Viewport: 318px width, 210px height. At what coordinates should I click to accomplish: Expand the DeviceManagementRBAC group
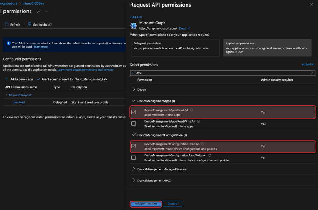point(134,180)
